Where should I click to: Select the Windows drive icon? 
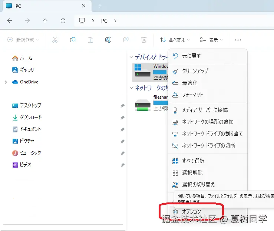pos(142,70)
